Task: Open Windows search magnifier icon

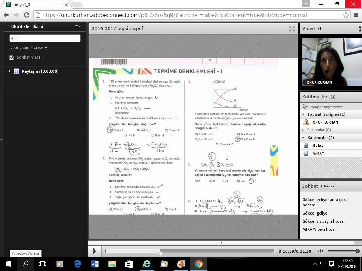Action: 25,264
